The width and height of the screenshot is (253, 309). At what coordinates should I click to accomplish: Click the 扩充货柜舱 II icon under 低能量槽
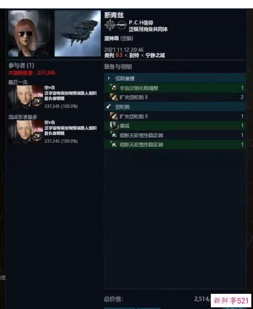pyautogui.click(x=114, y=97)
